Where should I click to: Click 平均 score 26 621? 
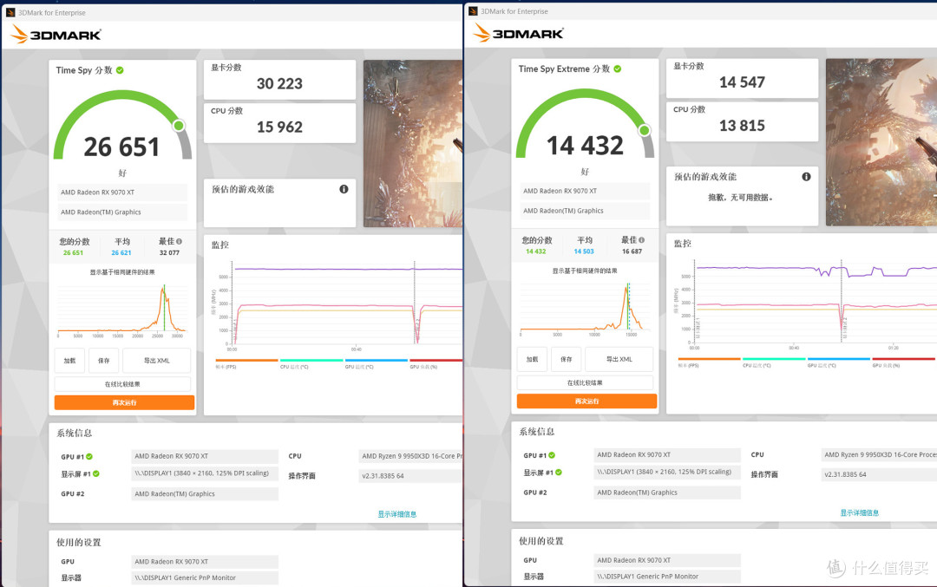pyautogui.click(x=121, y=253)
